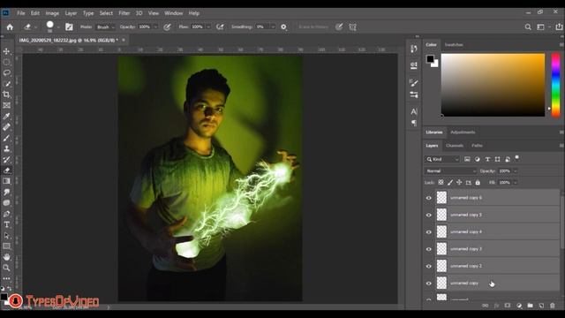Image resolution: width=565 pixels, height=318 pixels.
Task: Switch to the Channels tab
Action: [x=455, y=146]
